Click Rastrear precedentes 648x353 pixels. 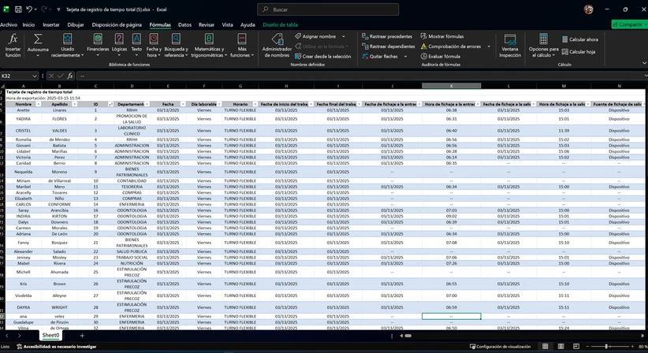(x=387, y=36)
